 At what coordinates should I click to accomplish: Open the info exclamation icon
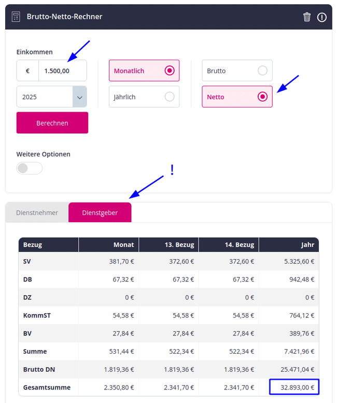click(x=321, y=17)
